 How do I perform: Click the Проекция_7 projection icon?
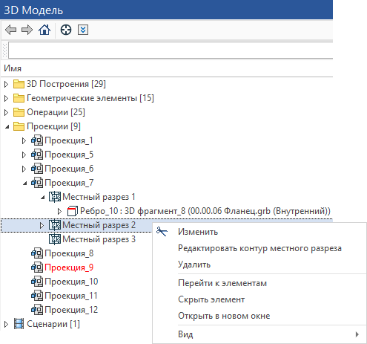[x=37, y=183]
